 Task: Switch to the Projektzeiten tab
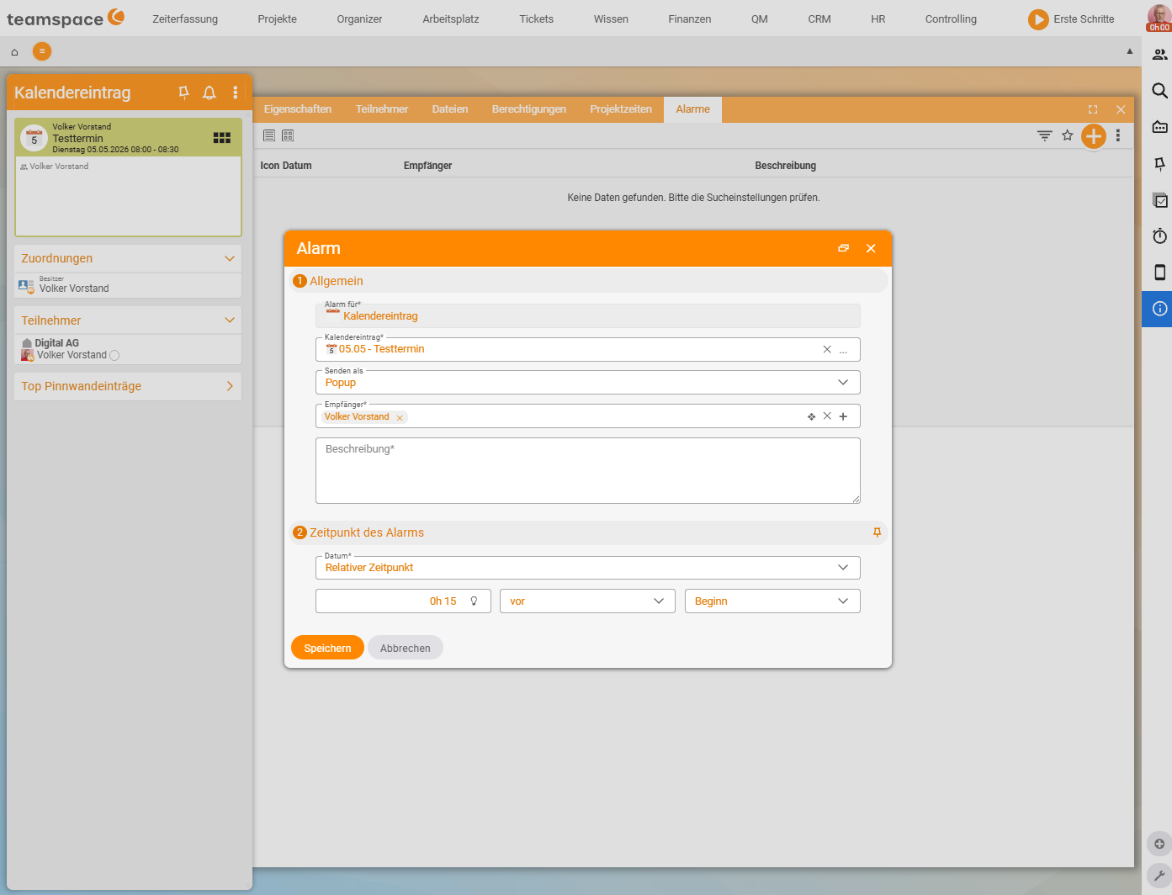coord(621,109)
